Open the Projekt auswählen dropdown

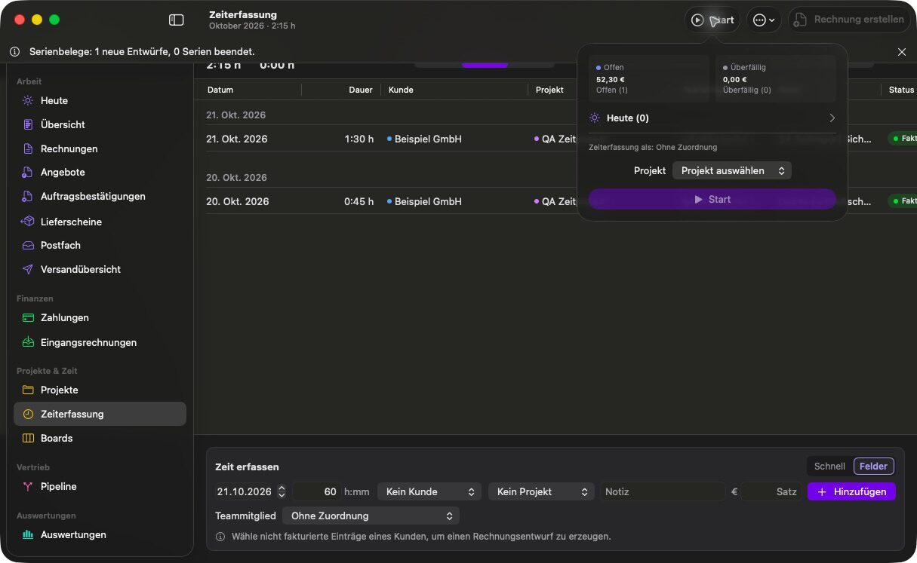pos(731,170)
